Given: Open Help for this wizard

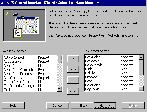Looking at the screenshot, I should [x=13, y=106].
